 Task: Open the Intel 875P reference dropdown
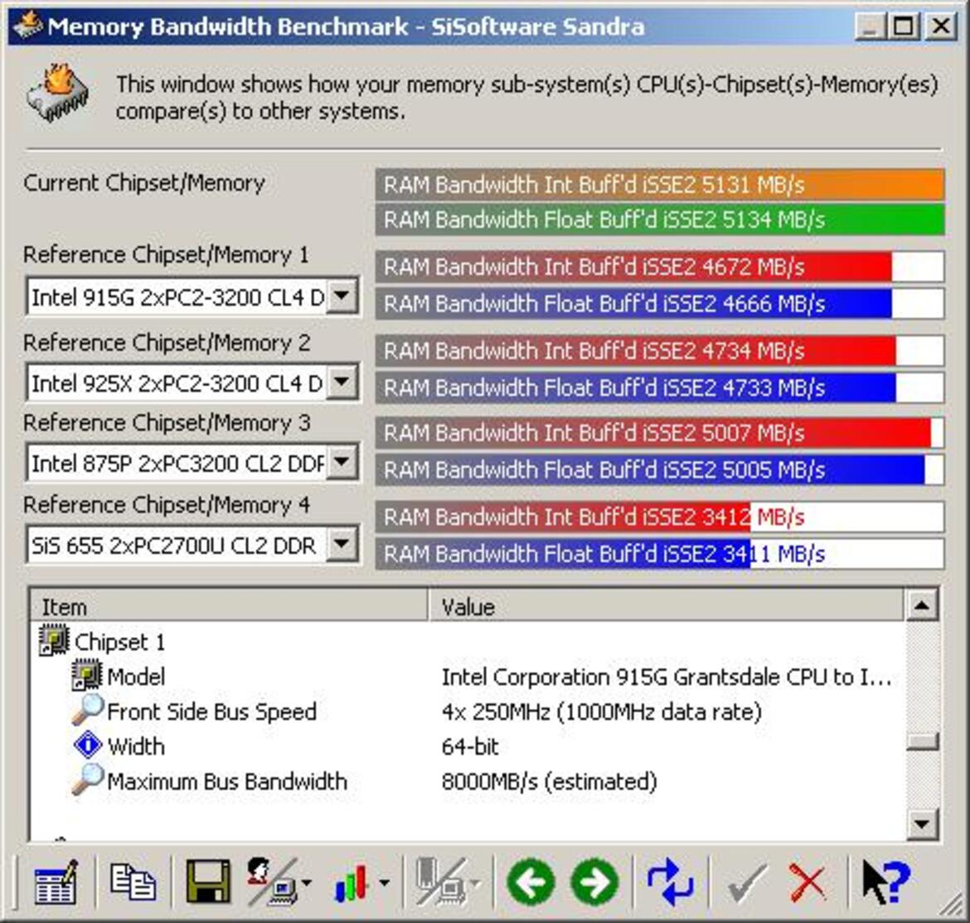pyautogui.click(x=342, y=463)
